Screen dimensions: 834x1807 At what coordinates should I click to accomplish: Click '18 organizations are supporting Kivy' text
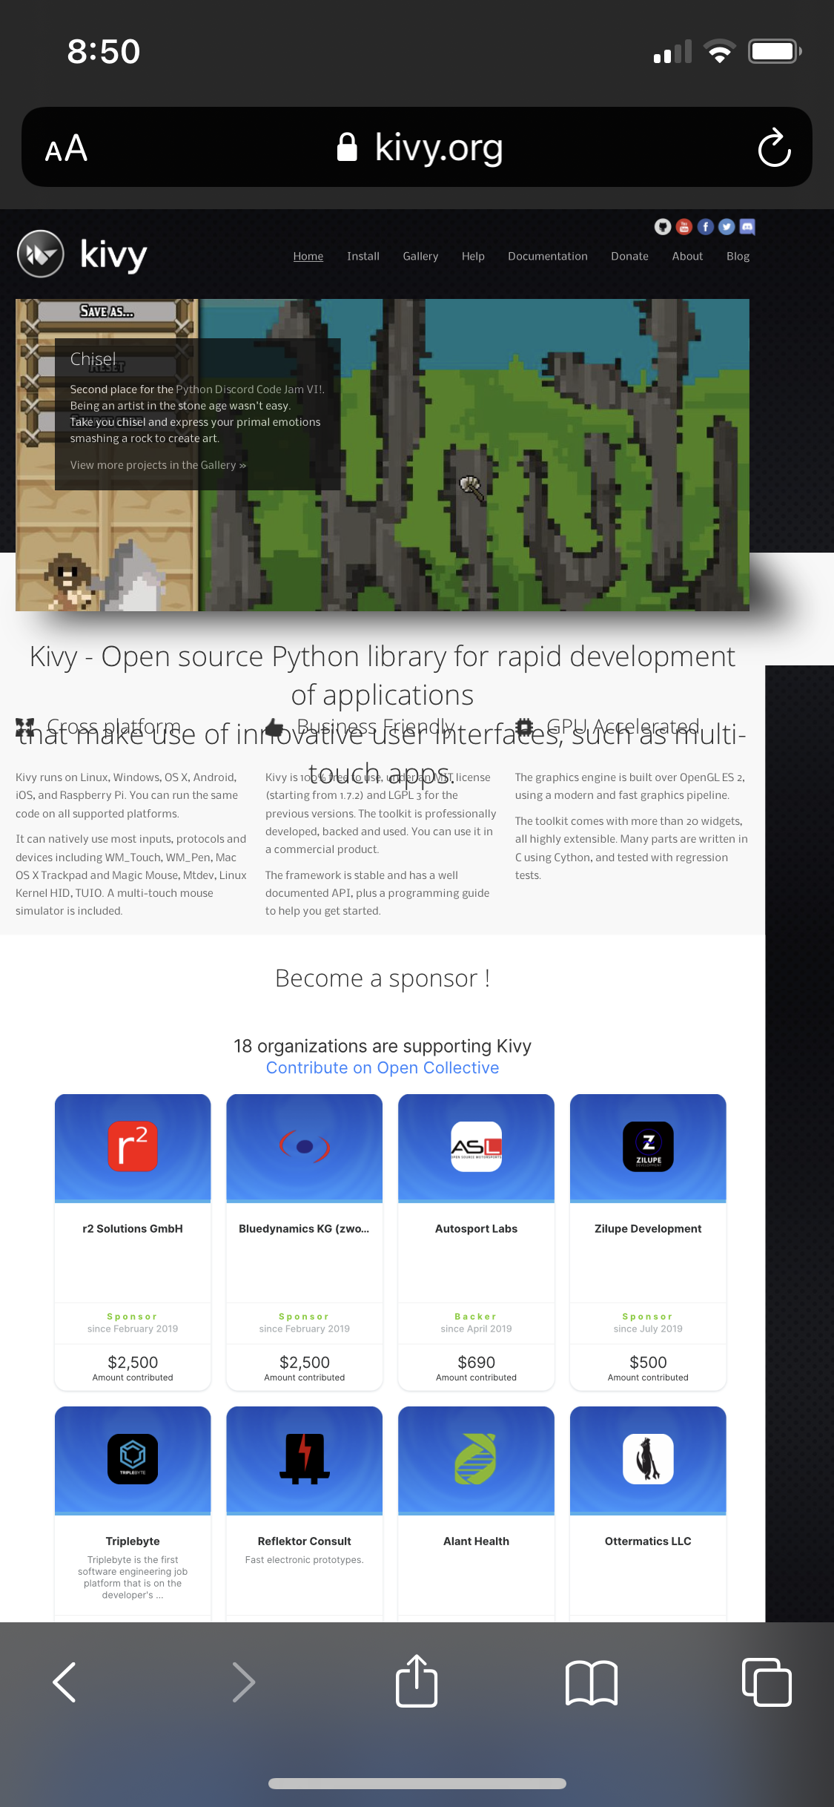[x=383, y=1046]
